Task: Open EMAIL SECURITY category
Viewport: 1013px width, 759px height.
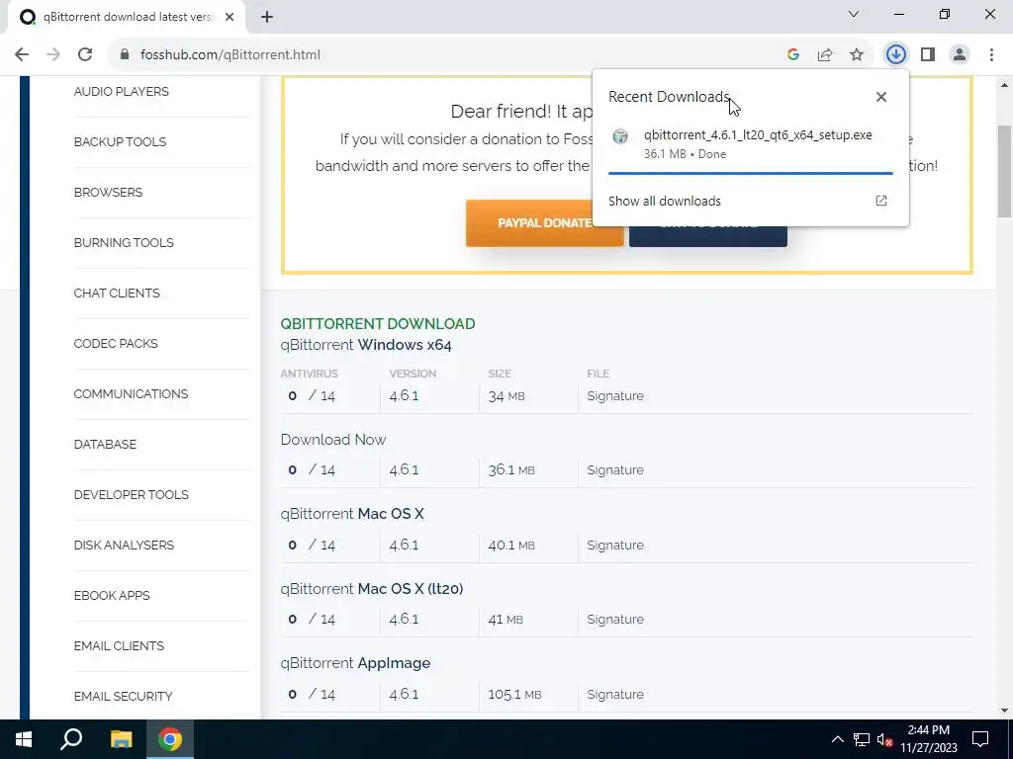Action: pos(123,697)
